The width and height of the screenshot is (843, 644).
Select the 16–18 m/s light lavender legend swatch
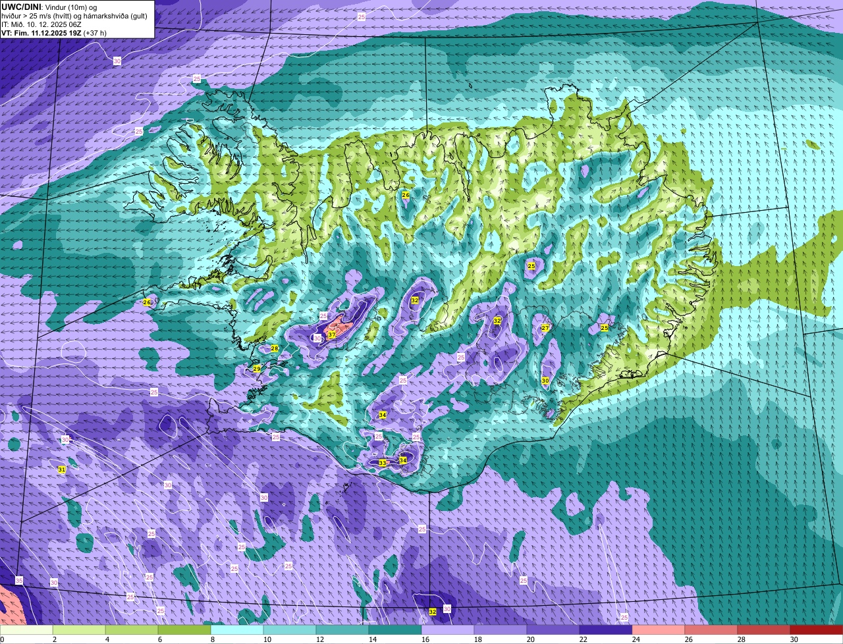coord(448,630)
